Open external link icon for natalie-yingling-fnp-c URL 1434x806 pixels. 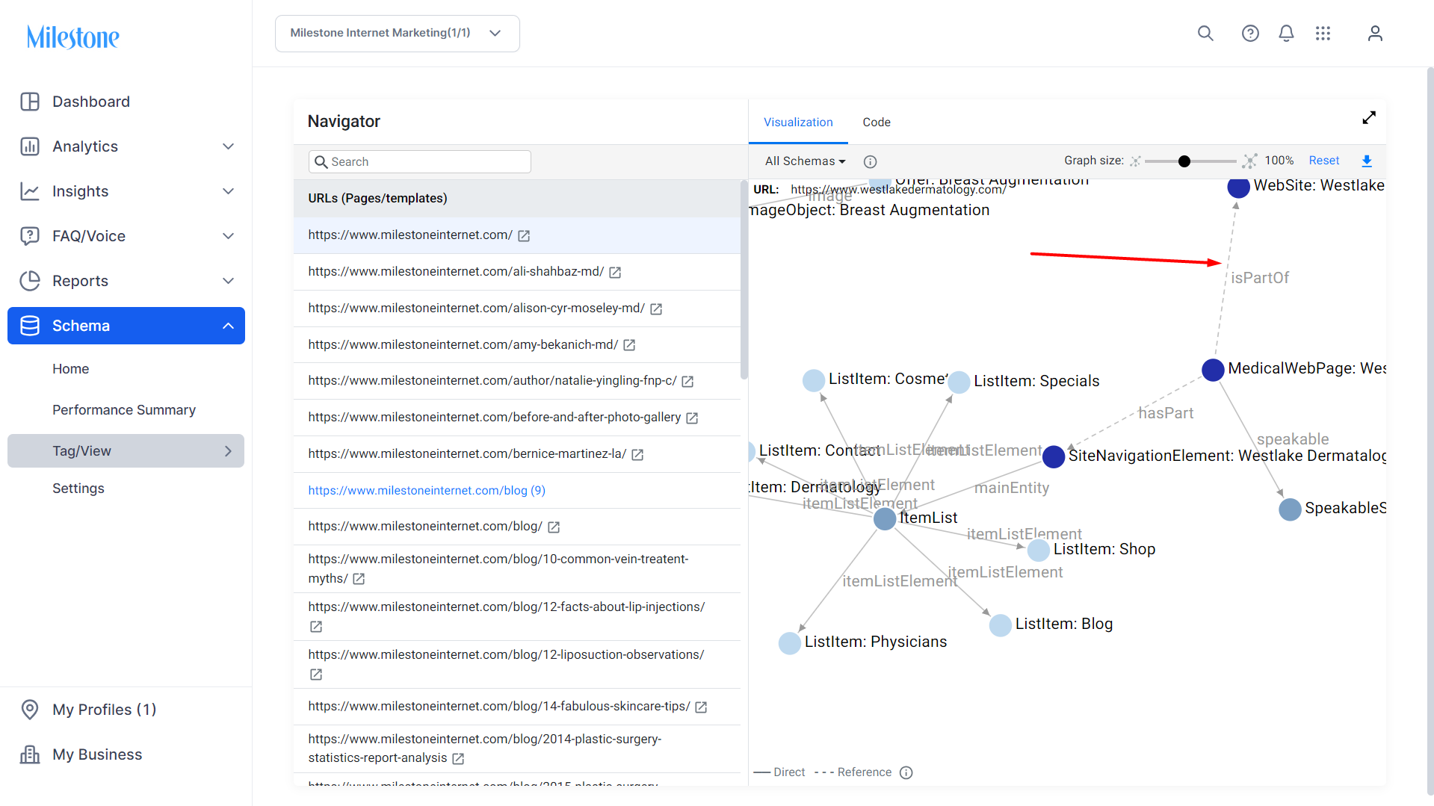(x=687, y=382)
